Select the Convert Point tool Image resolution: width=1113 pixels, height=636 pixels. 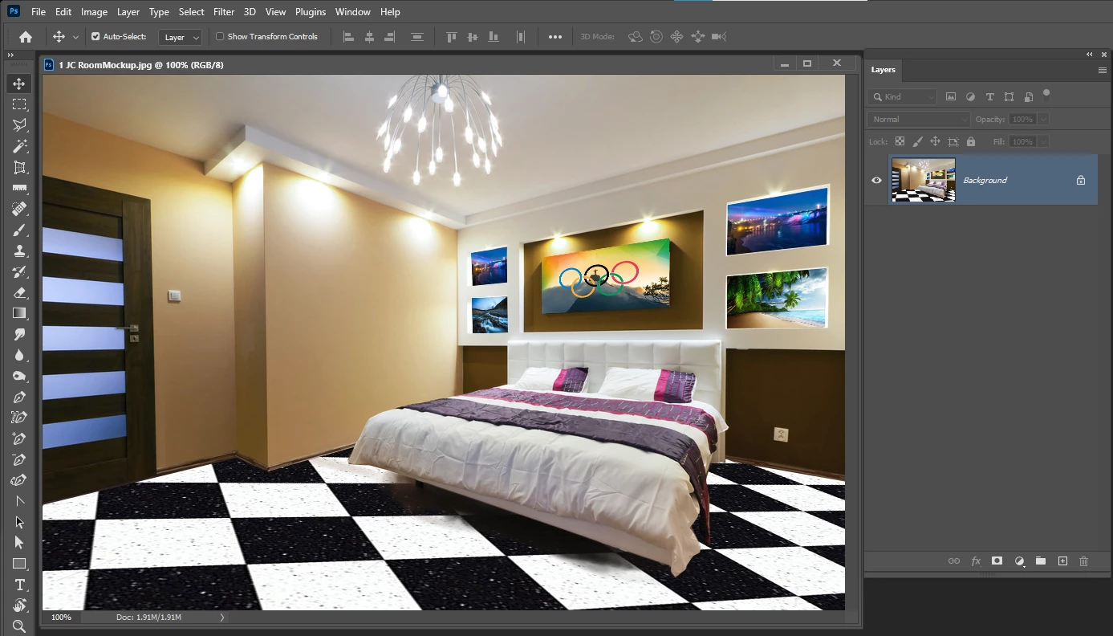coord(19,501)
